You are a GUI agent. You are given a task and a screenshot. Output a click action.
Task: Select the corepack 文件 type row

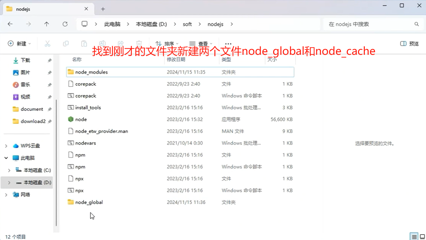(x=180, y=84)
